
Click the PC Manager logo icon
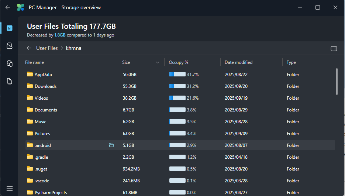(x=21, y=7)
